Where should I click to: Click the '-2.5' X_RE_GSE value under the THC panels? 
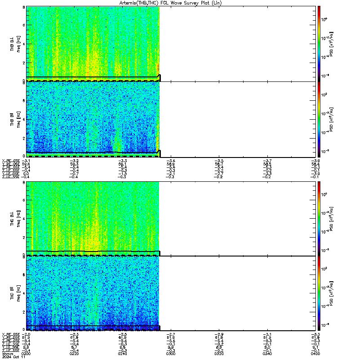coord(122,334)
